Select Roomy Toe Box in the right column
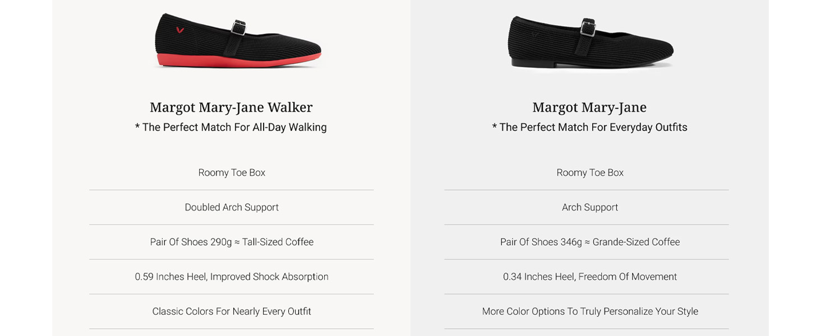The image size is (821, 336). click(x=590, y=172)
